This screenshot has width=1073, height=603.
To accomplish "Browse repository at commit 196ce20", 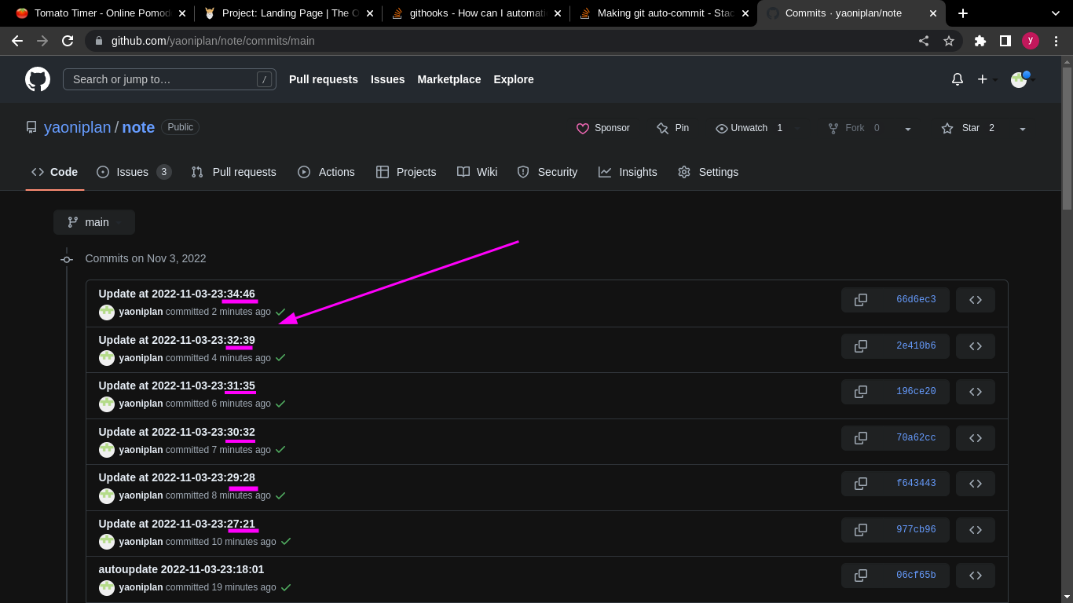I will tap(976, 392).
